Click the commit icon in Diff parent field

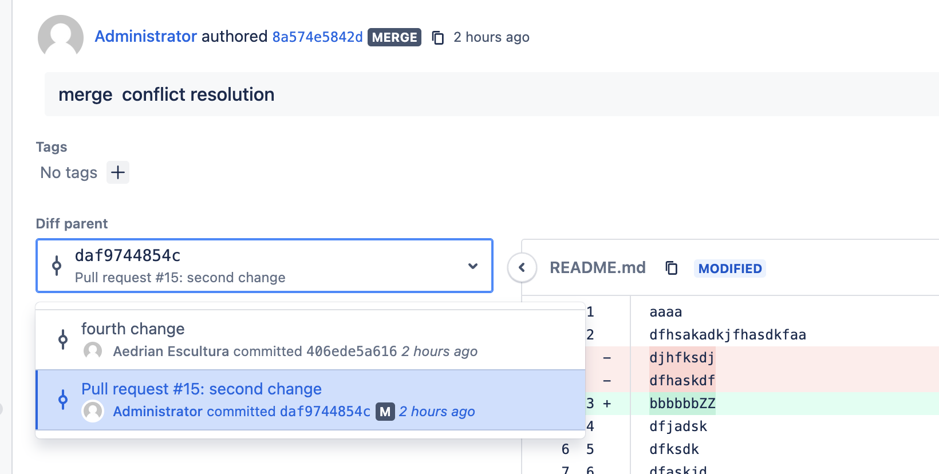(x=57, y=266)
